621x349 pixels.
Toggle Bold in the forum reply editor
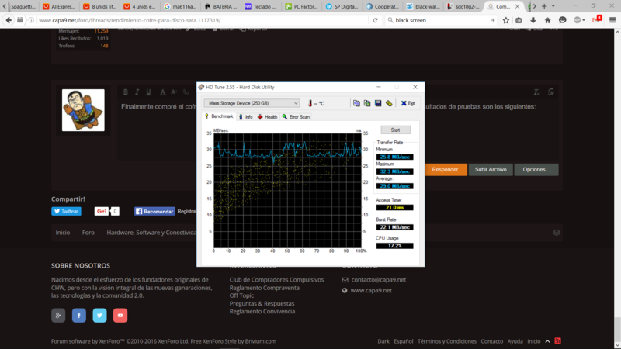[126, 92]
